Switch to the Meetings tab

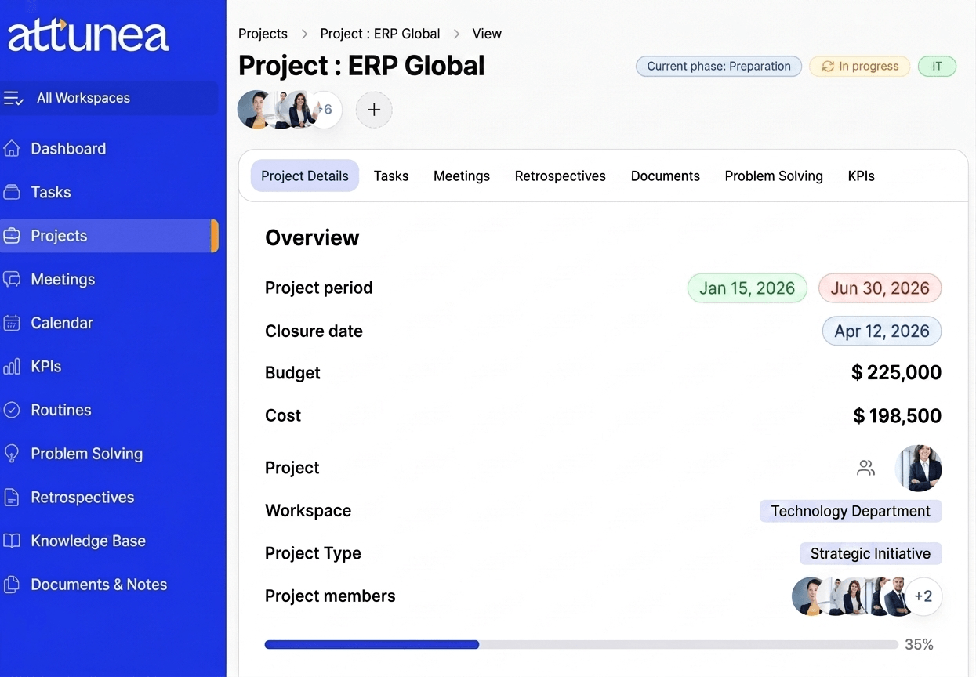[462, 176]
